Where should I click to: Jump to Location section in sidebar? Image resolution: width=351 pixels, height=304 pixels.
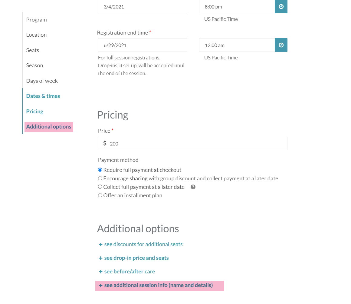click(x=36, y=35)
